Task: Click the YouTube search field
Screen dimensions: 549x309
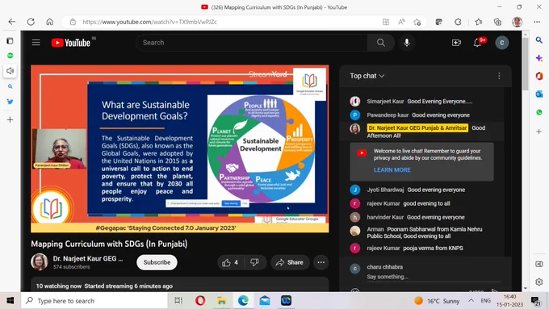Action: point(251,43)
